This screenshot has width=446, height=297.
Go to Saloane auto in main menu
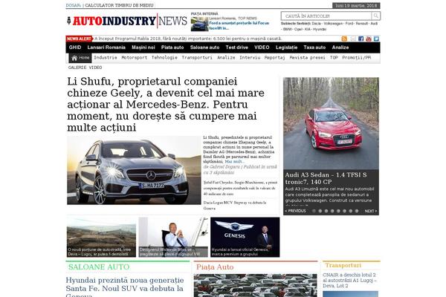(205, 48)
